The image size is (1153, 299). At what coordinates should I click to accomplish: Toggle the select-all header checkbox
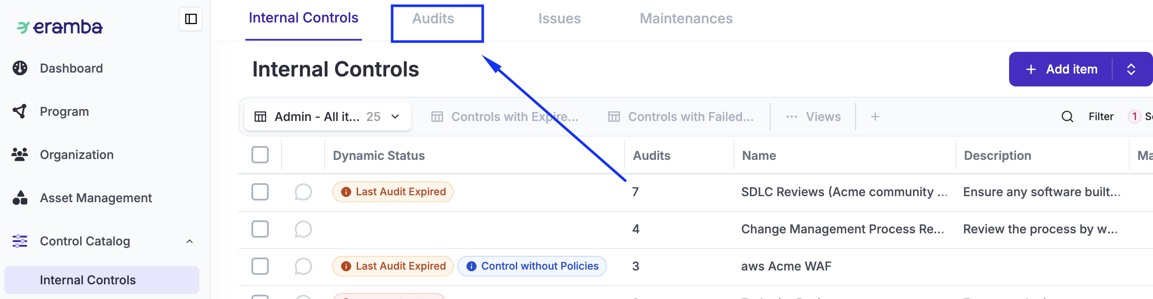[260, 155]
